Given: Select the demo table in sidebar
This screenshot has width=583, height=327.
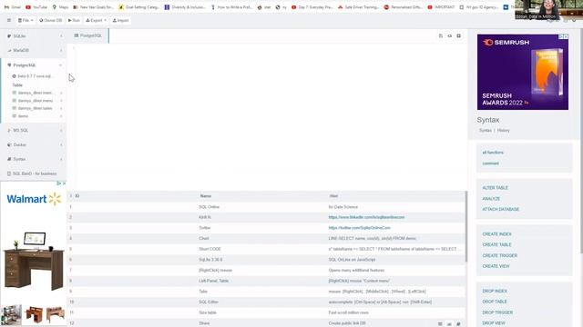Looking at the screenshot, I should (x=23, y=116).
